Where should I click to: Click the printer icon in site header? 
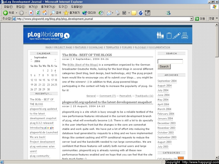(185, 36)
